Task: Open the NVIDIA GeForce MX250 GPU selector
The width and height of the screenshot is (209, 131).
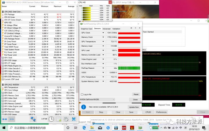Action: [97, 100]
